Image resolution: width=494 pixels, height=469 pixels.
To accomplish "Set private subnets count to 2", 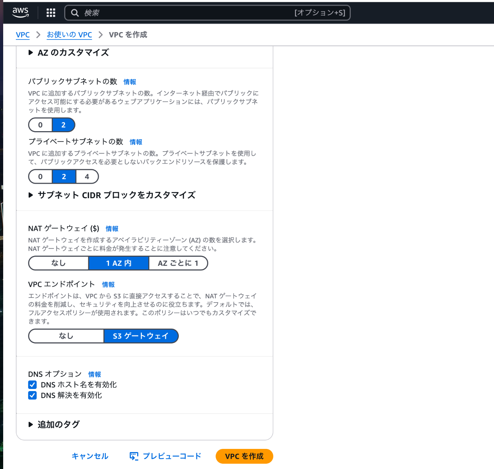I will click(64, 177).
